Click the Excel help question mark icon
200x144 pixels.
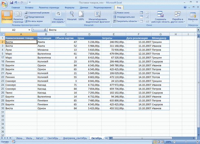tap(185, 7)
